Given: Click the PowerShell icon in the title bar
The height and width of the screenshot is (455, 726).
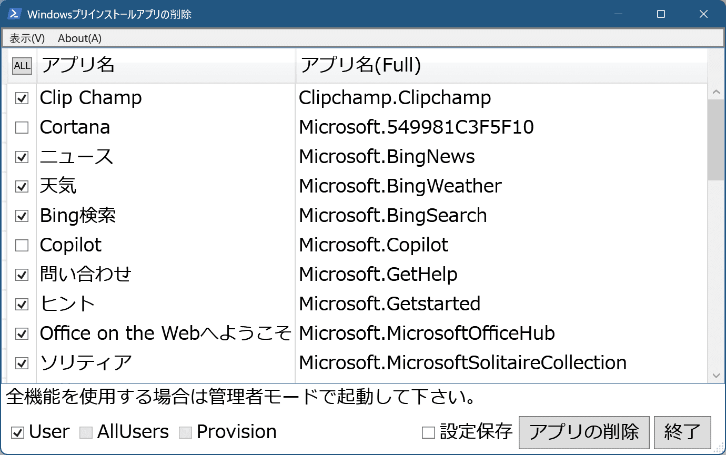Looking at the screenshot, I should [x=14, y=14].
